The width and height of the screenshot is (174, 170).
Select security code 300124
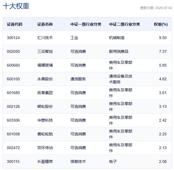point(13,38)
